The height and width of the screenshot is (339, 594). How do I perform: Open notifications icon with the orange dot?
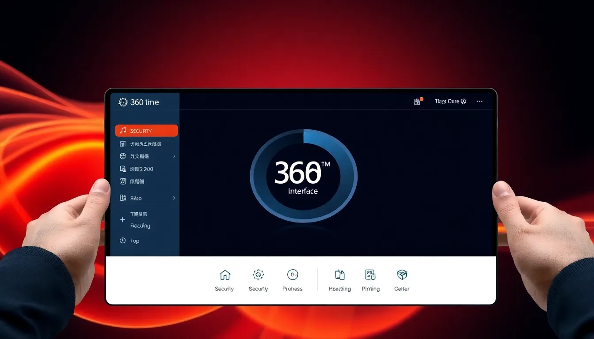[x=418, y=101]
